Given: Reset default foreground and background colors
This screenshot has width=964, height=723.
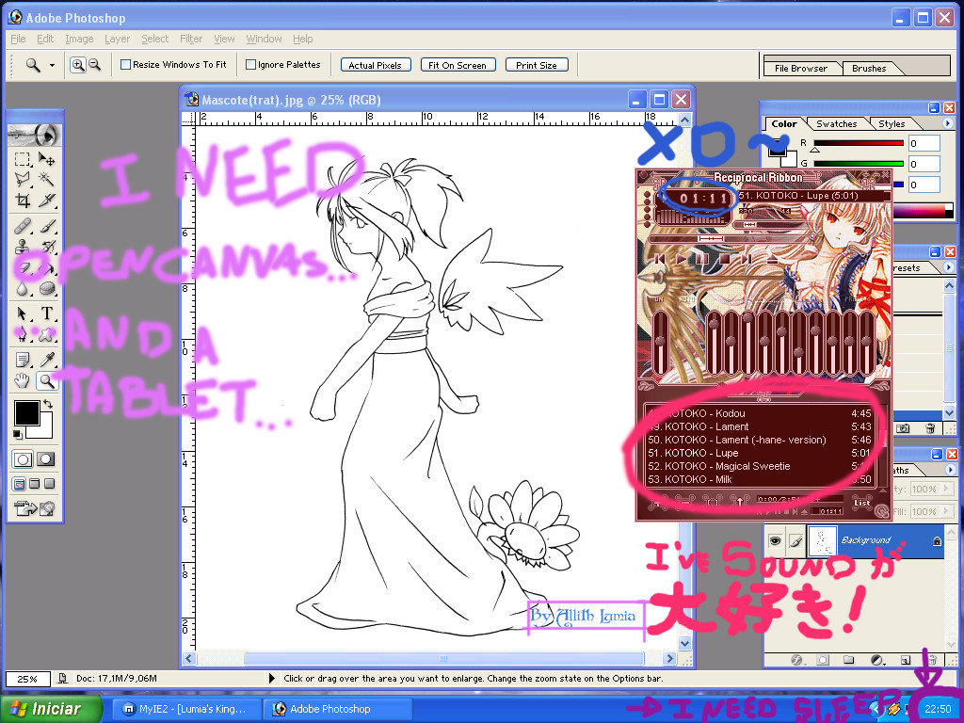Looking at the screenshot, I should pos(17,435).
